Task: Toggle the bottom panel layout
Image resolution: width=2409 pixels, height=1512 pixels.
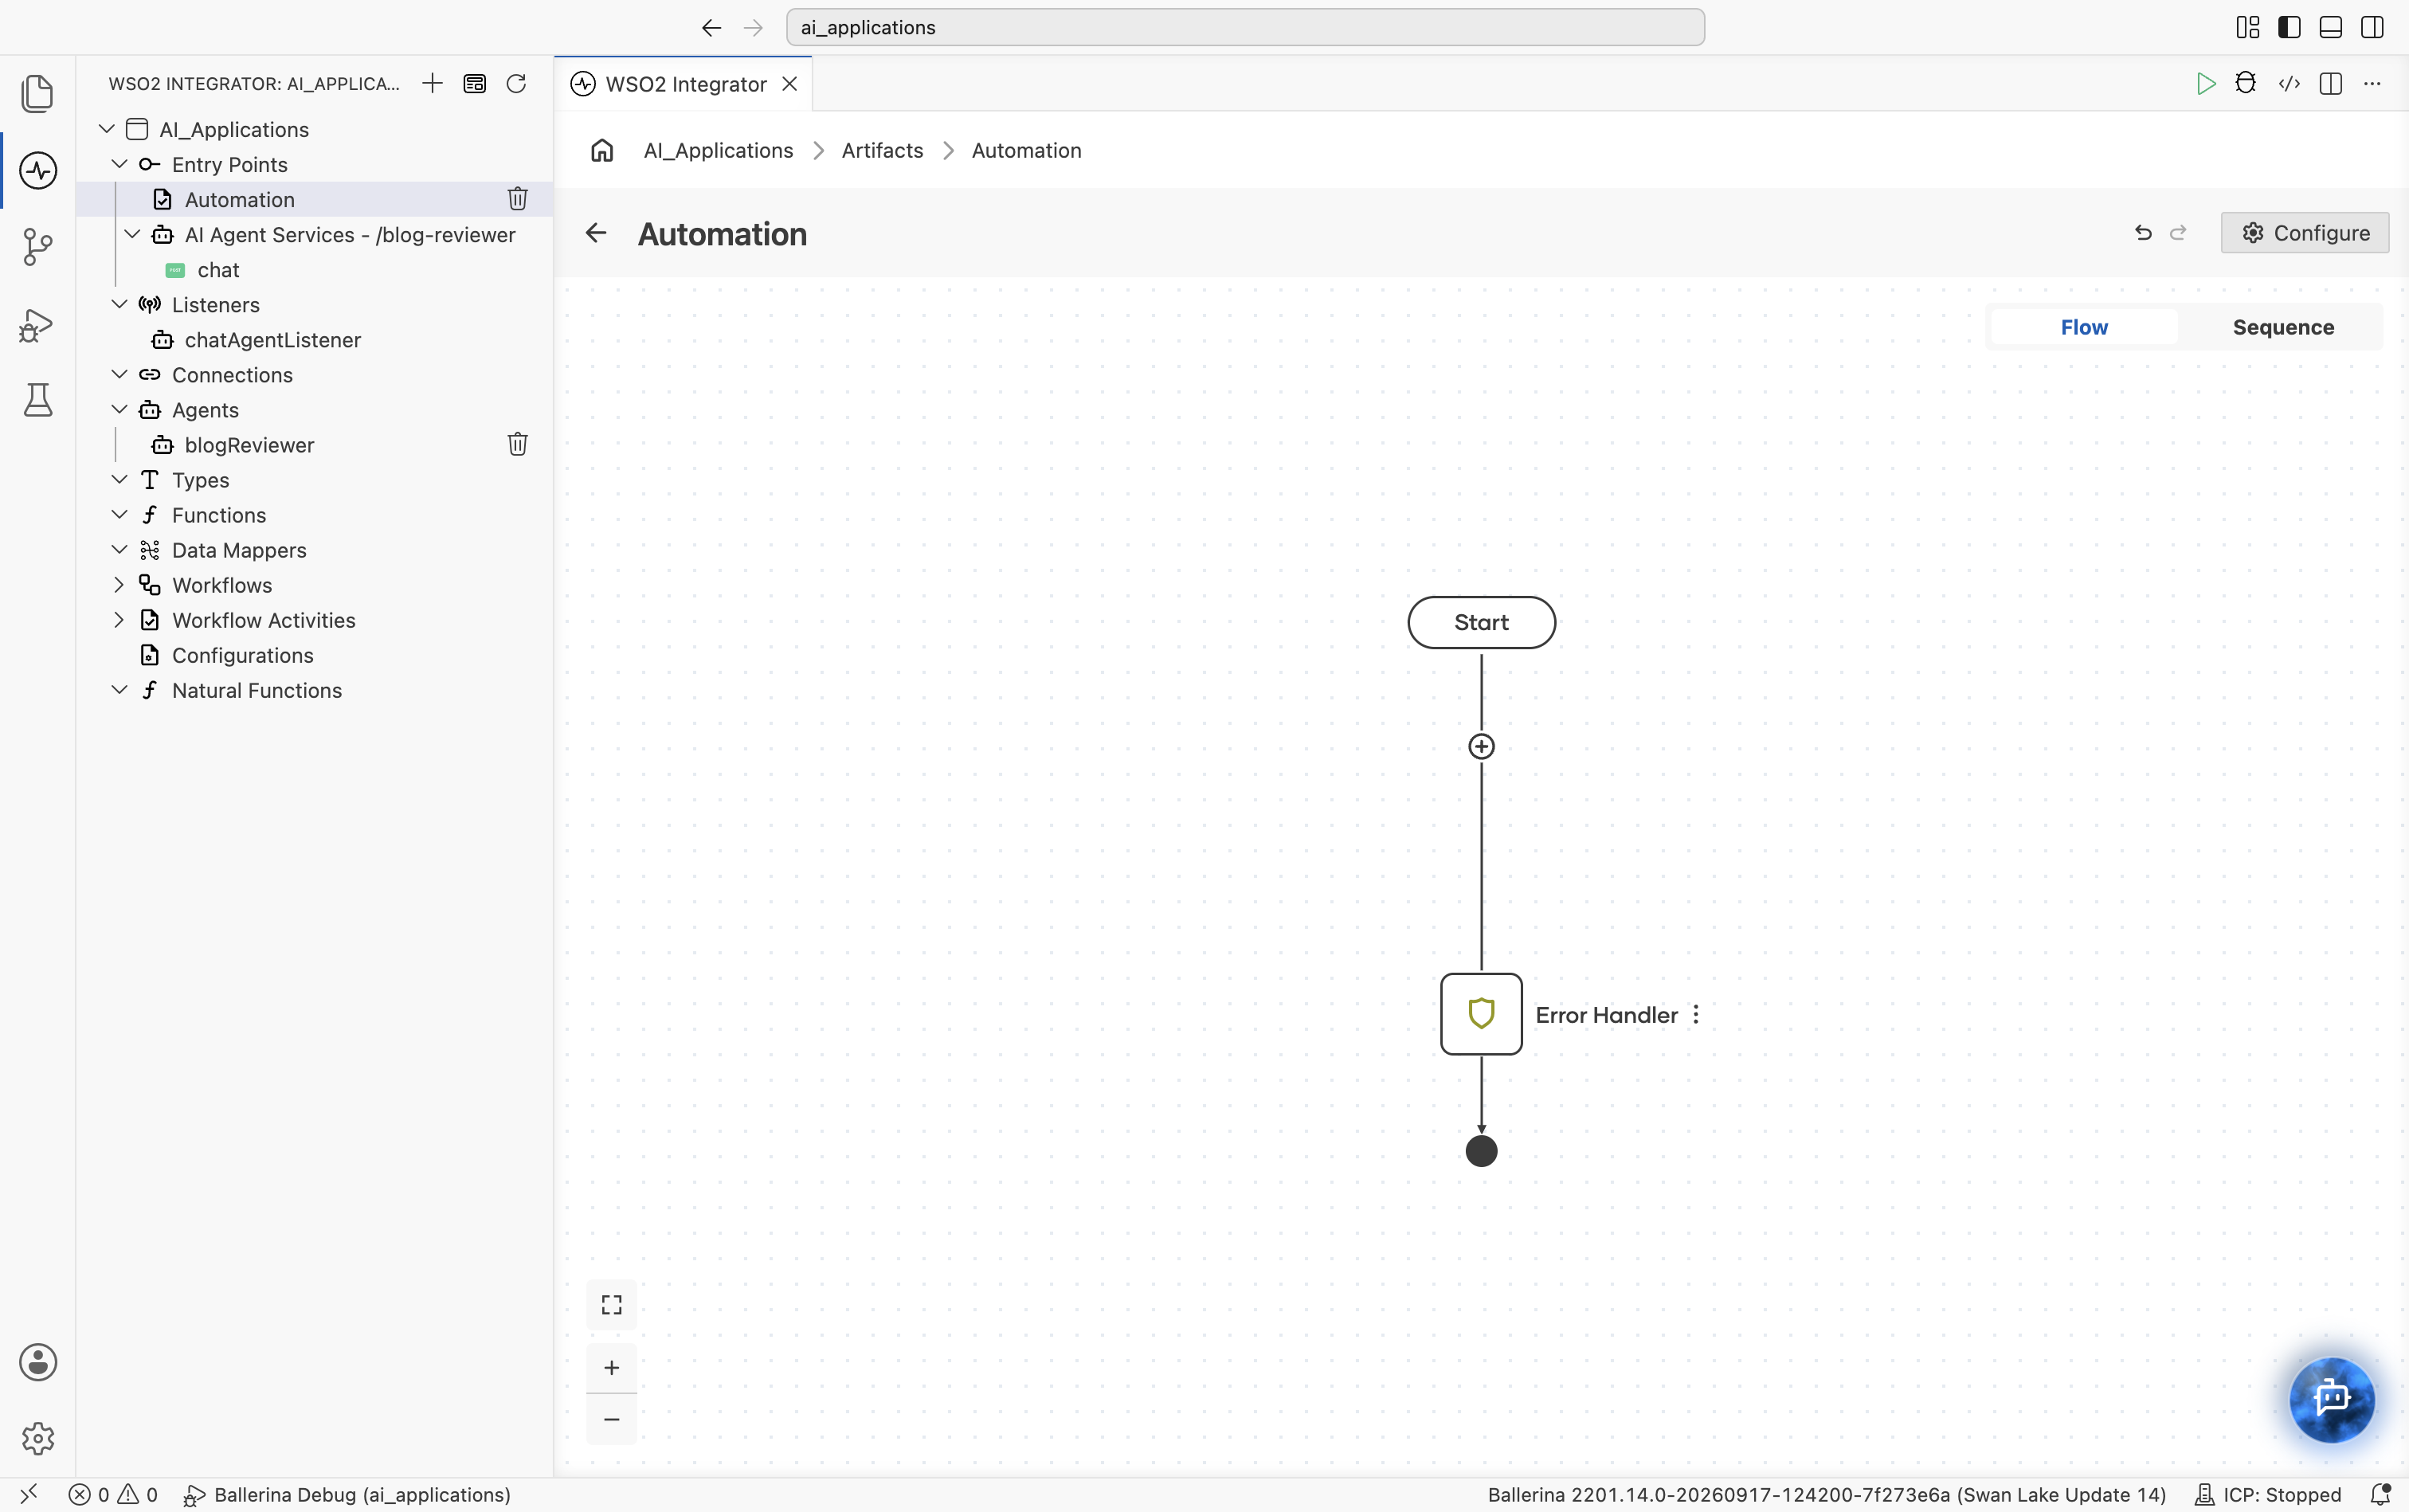Action: 2331,27
